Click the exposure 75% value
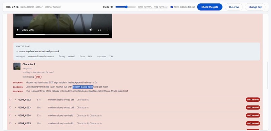The image size is (271, 131). [x=111, y=57]
